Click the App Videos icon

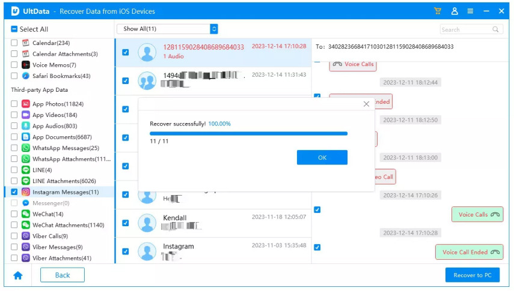[26, 115]
